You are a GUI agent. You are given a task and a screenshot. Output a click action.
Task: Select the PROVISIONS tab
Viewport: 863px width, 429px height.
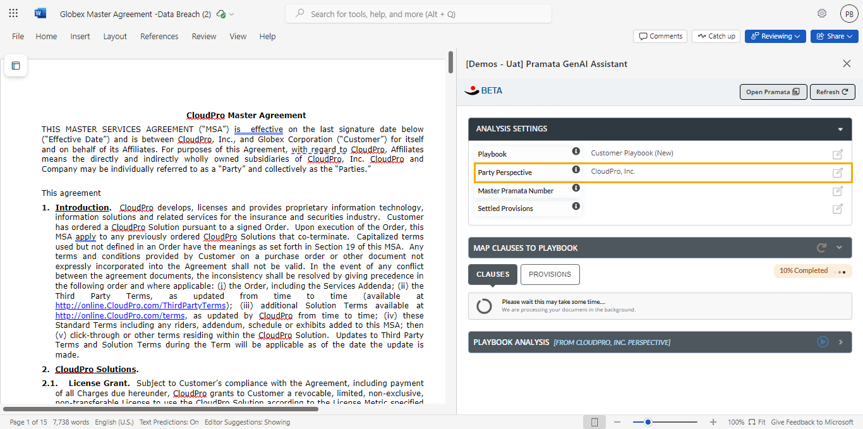click(x=550, y=274)
